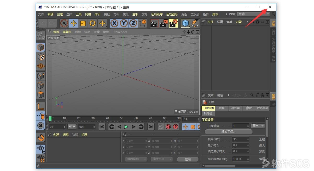Open the 厘米 unit dropdown
Viewport: 314px width, 171px height.
(258, 126)
